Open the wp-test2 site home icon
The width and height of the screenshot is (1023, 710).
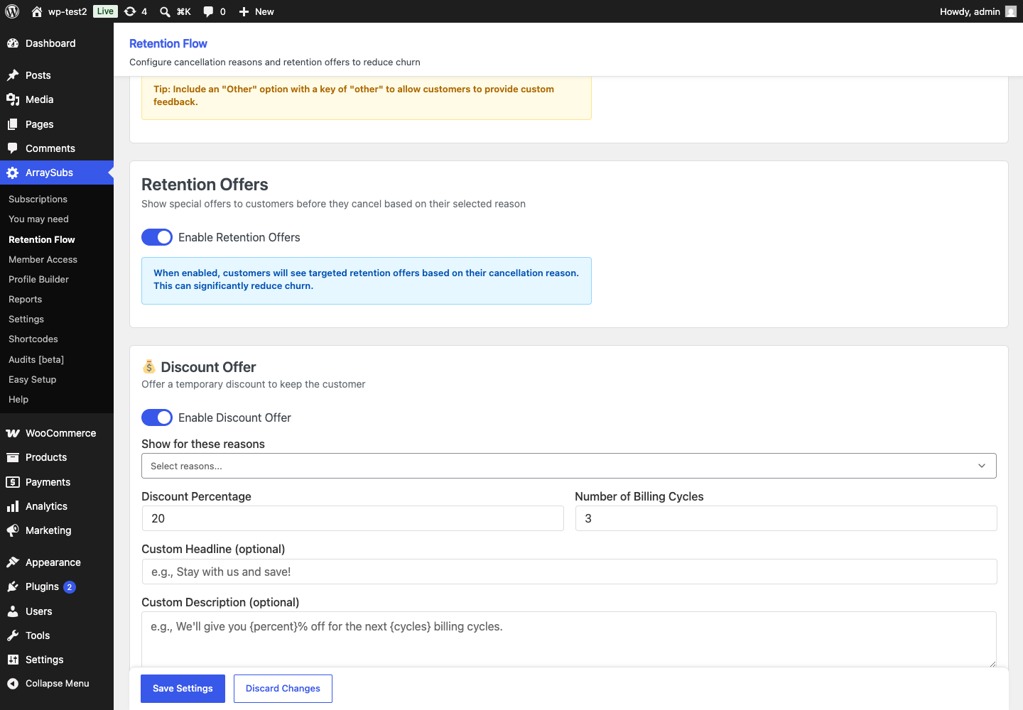pyautogui.click(x=37, y=11)
